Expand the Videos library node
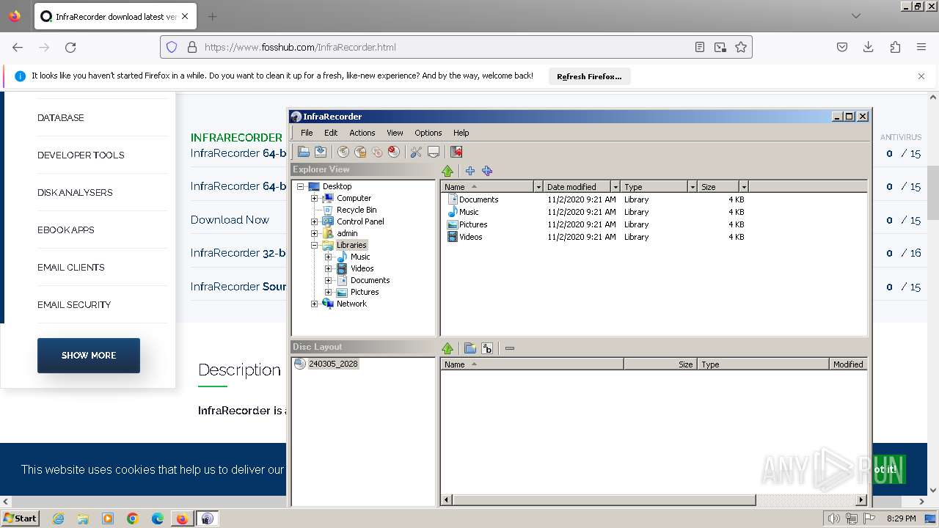The image size is (939, 528). point(328,268)
